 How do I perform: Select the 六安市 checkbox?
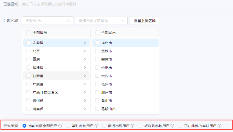tap(97, 76)
